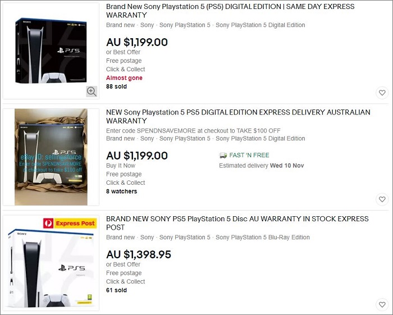
Task: Open "SAME DAY EXPRESS WARRANTY" listing title
Action: [230, 11]
